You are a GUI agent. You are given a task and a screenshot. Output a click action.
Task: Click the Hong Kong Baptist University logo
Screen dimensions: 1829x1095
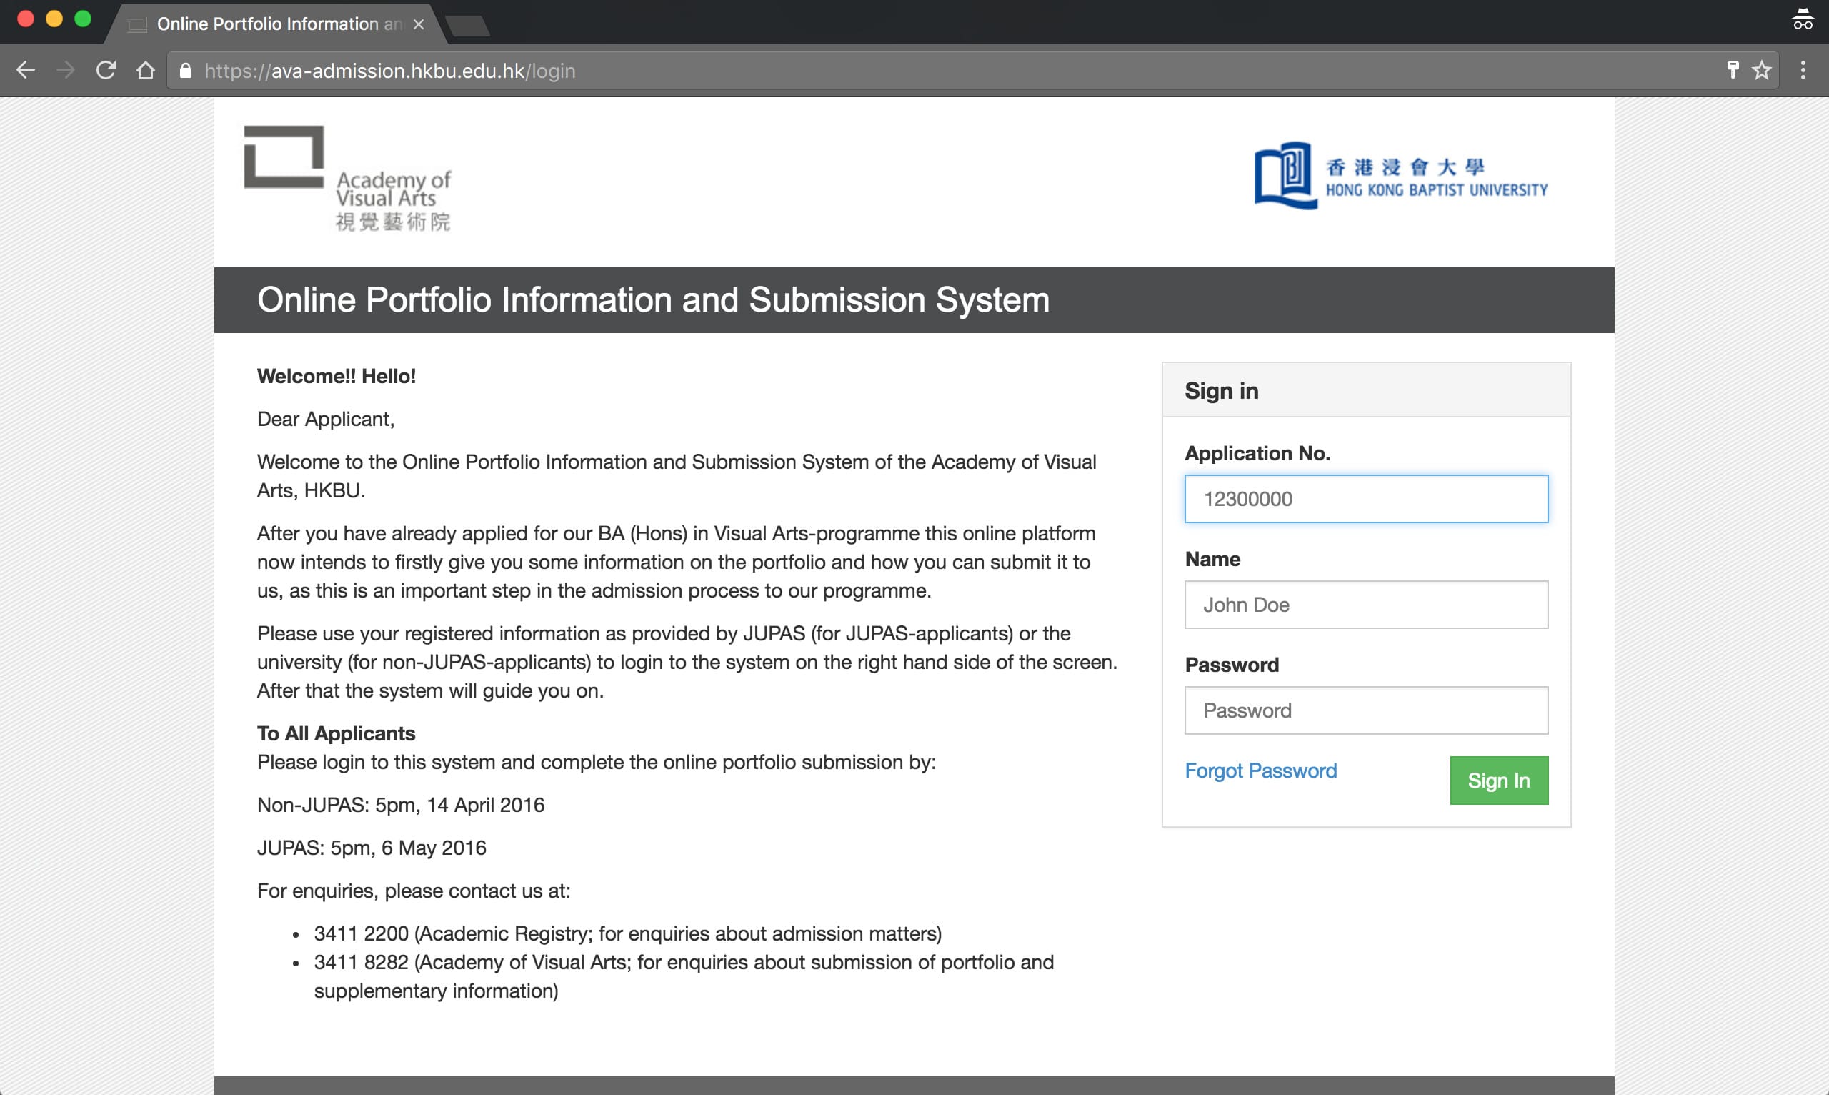pos(1400,176)
